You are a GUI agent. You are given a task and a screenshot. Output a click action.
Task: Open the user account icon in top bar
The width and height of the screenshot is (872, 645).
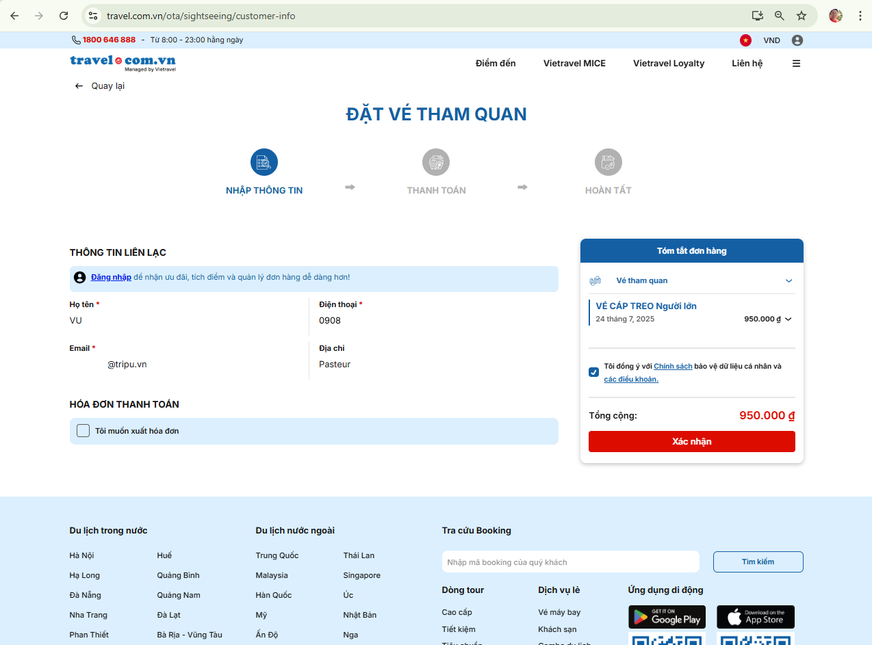[797, 40]
